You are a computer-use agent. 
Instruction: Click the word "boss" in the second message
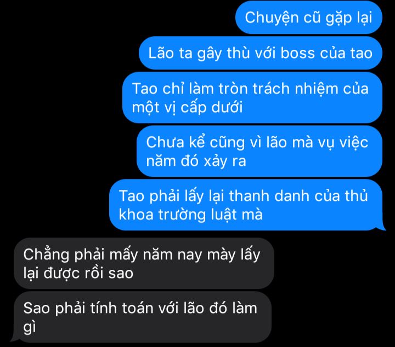(297, 53)
